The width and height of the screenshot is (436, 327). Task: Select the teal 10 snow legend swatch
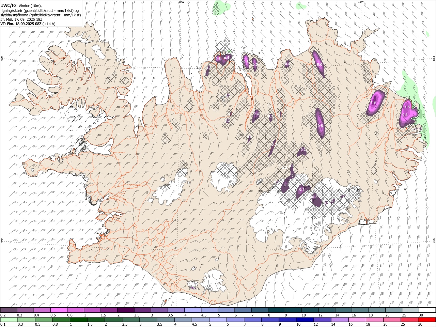(310, 310)
